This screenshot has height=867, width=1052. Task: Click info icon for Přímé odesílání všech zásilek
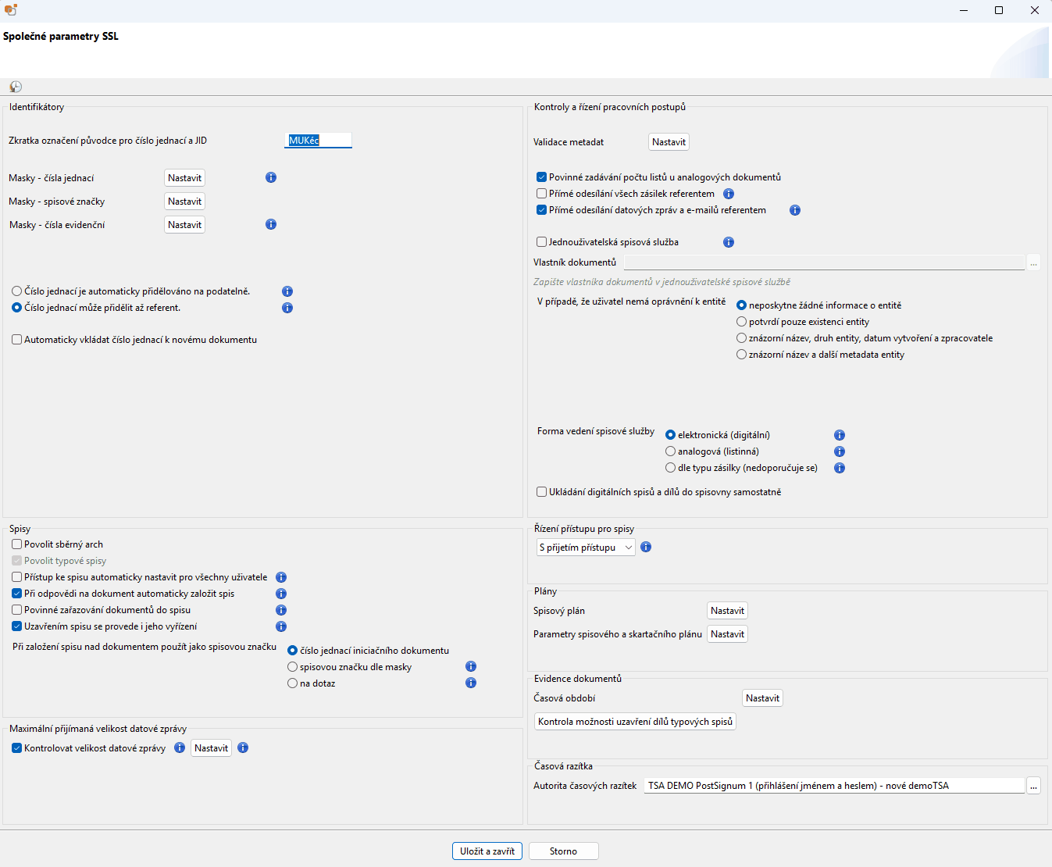coord(729,194)
